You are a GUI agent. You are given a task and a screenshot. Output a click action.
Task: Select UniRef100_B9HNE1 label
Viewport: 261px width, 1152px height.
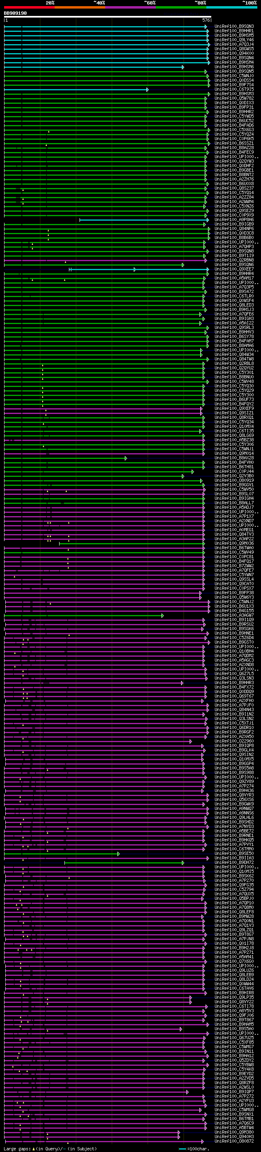pyautogui.click(x=234, y=633)
